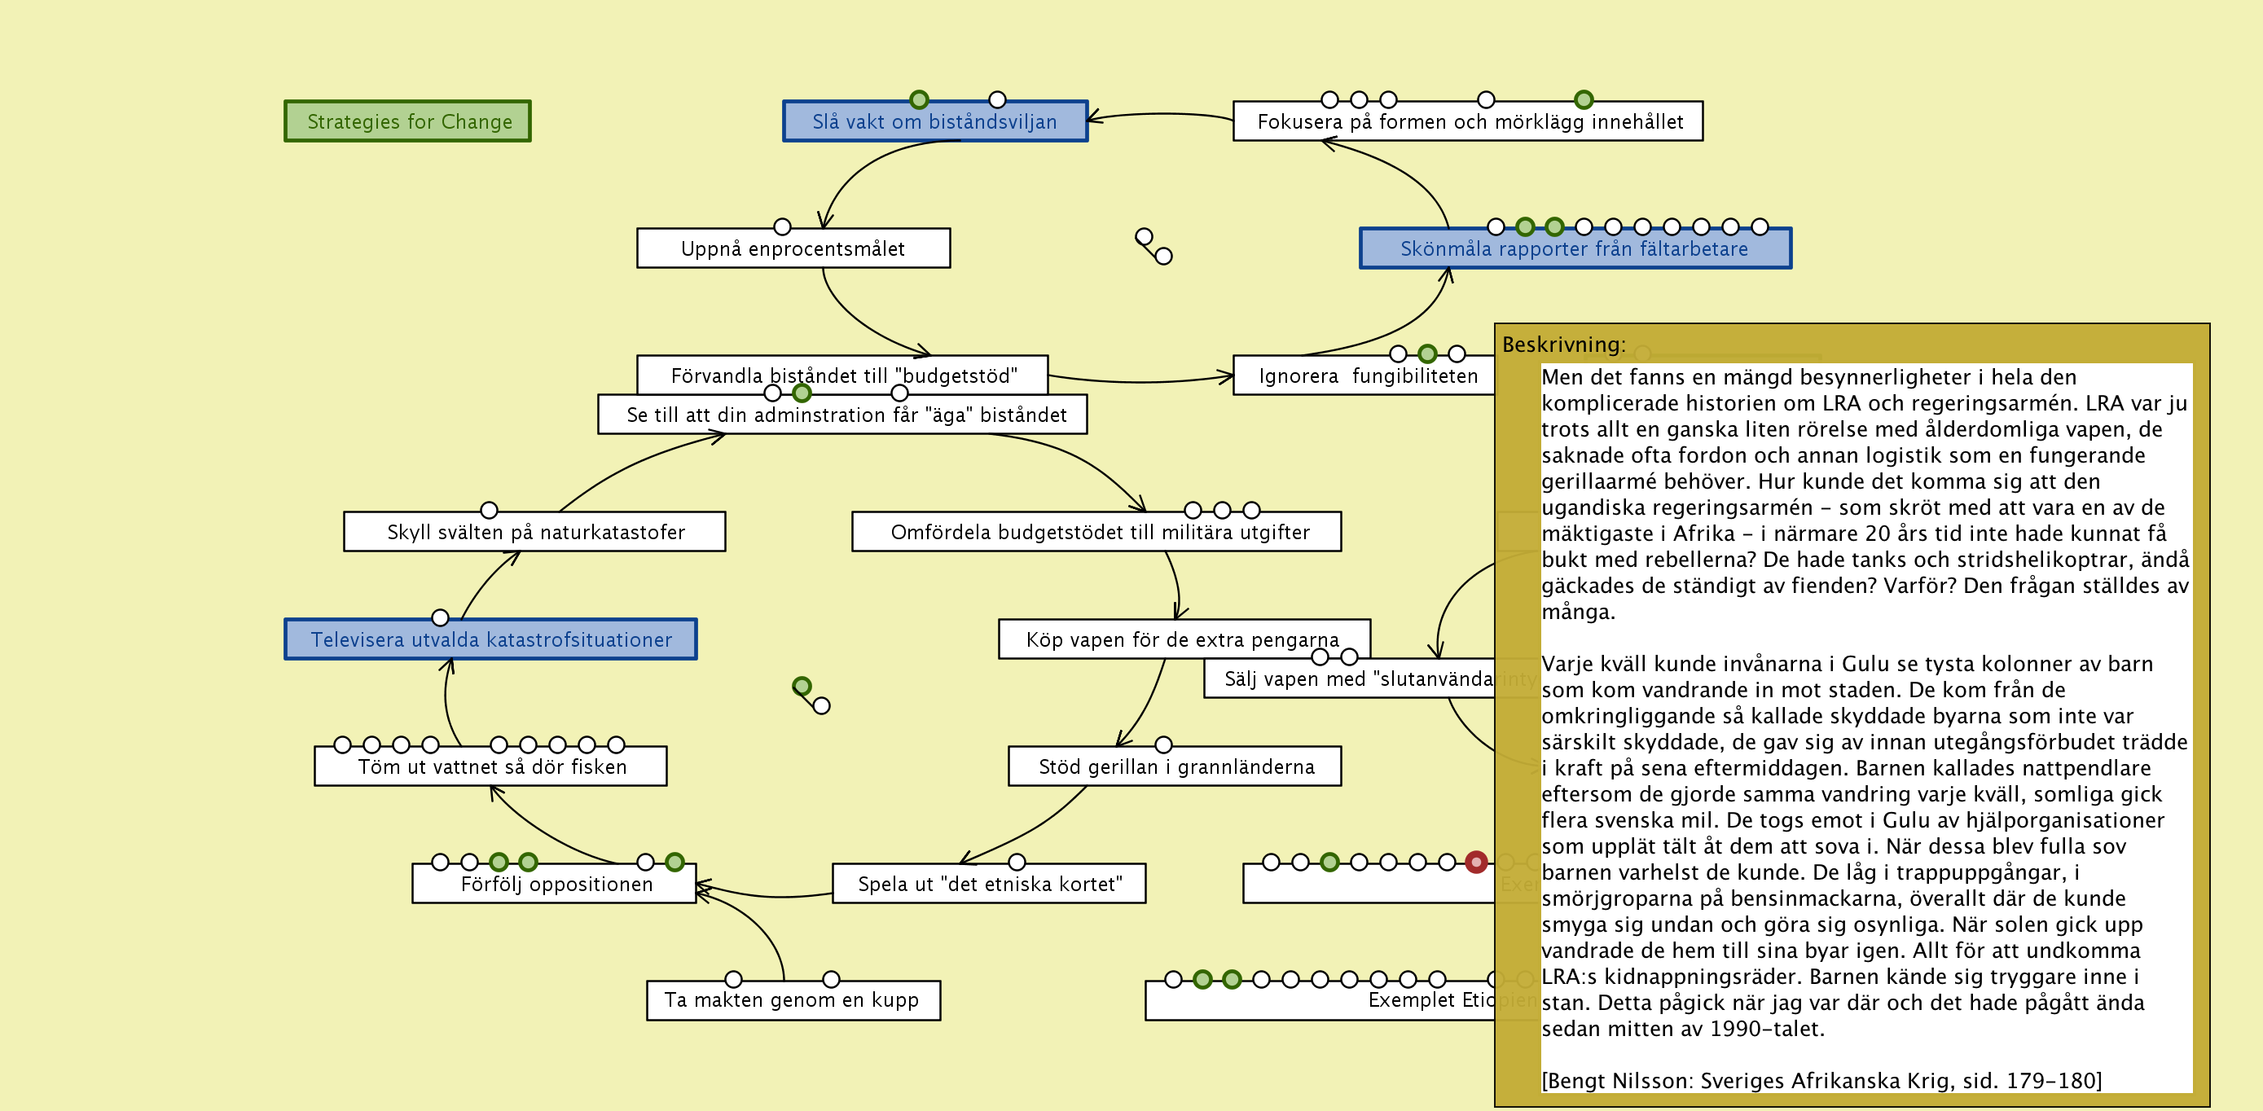Viewport: 2263px width, 1111px height.
Task: Click green circle above Slå vakt om biståndsviljan
Action: click(x=919, y=99)
